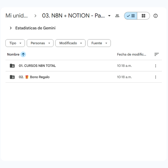The image size is (168, 168).
Task: Click the Fecha de modific... column header
Action: 132,54
